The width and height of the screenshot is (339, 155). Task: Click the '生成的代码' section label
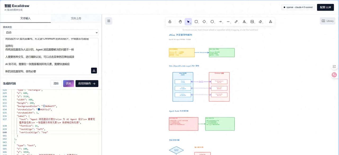(x=9, y=83)
